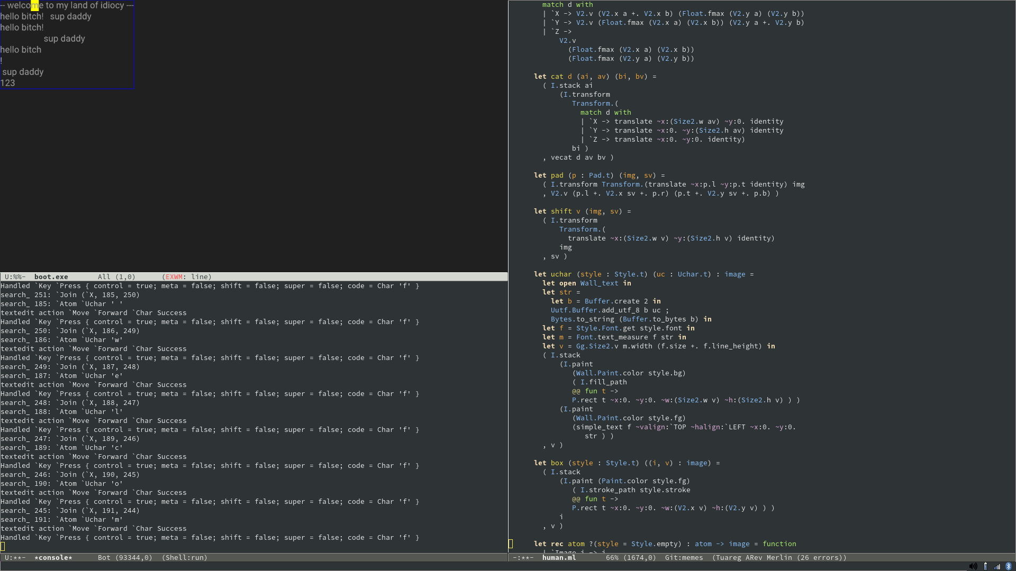Click the Git:memes branch indicator
Screen dimensions: 1016x571
click(684, 558)
